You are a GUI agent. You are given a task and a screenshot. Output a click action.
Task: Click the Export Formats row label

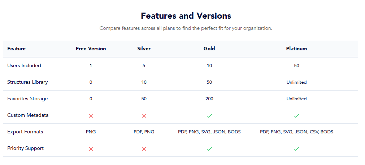25,132
